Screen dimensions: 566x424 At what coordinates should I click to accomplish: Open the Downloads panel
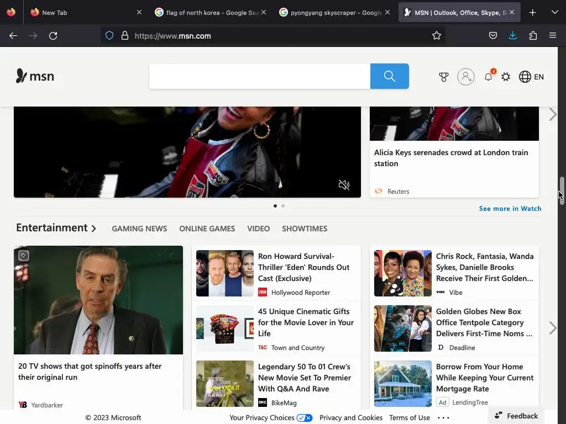pyautogui.click(x=512, y=35)
